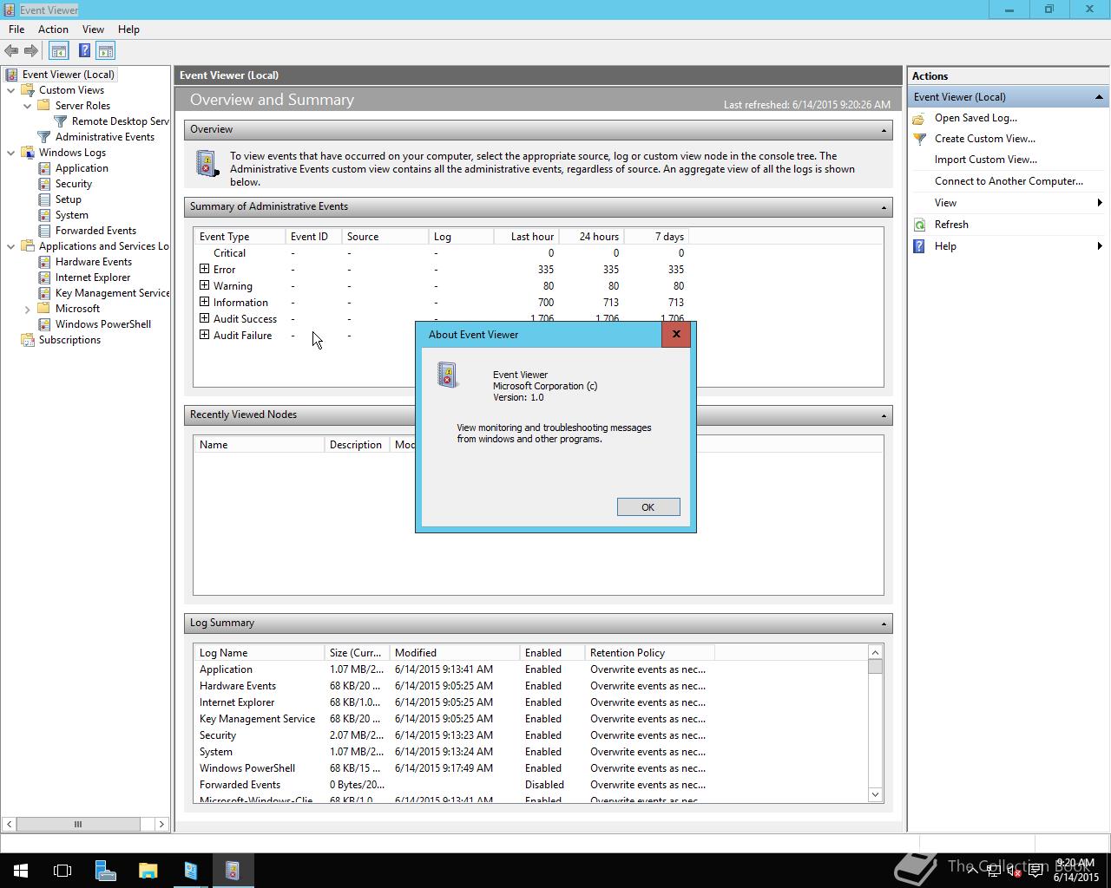Collapse the Overview section header
Viewport: 1111px width, 888px height.
[884, 130]
